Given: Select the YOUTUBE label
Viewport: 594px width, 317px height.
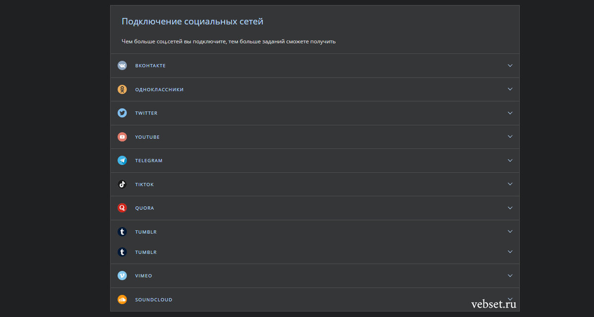Looking at the screenshot, I should pyautogui.click(x=148, y=137).
